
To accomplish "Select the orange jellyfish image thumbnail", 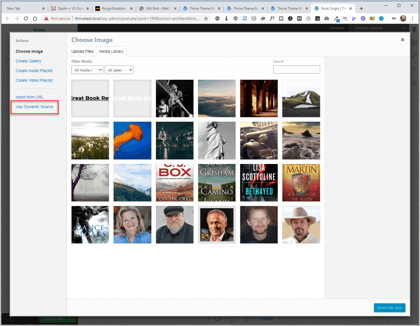I will tap(132, 140).
